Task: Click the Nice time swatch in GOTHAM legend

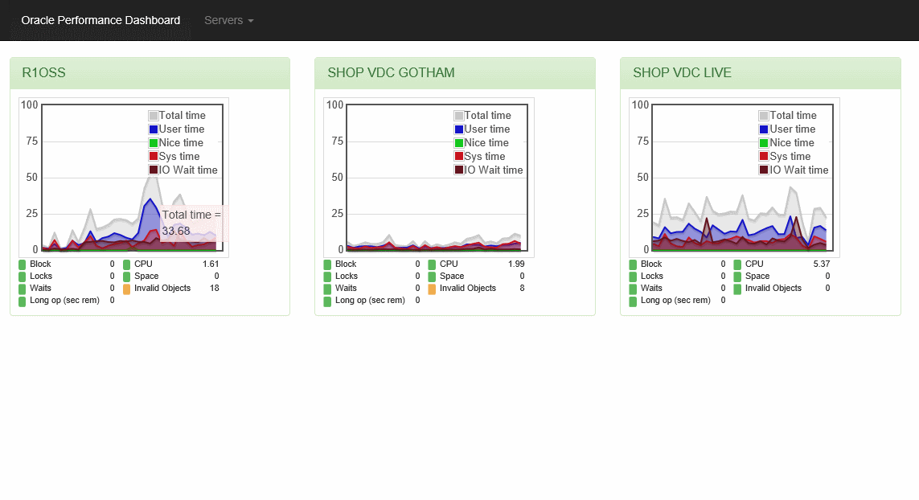Action: (459, 143)
